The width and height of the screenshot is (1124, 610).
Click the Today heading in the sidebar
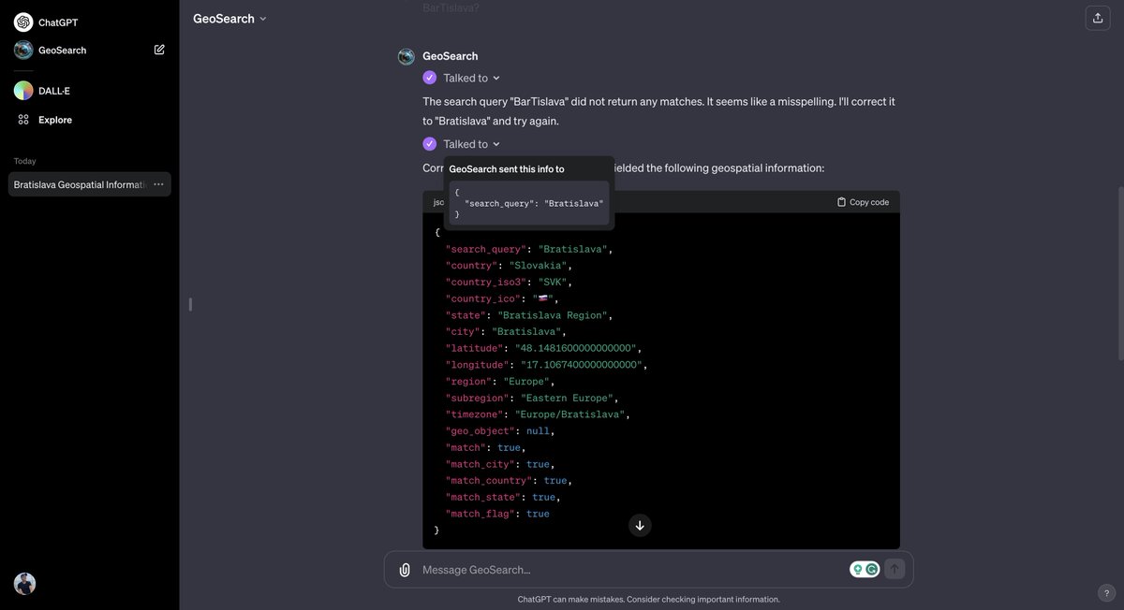24,161
